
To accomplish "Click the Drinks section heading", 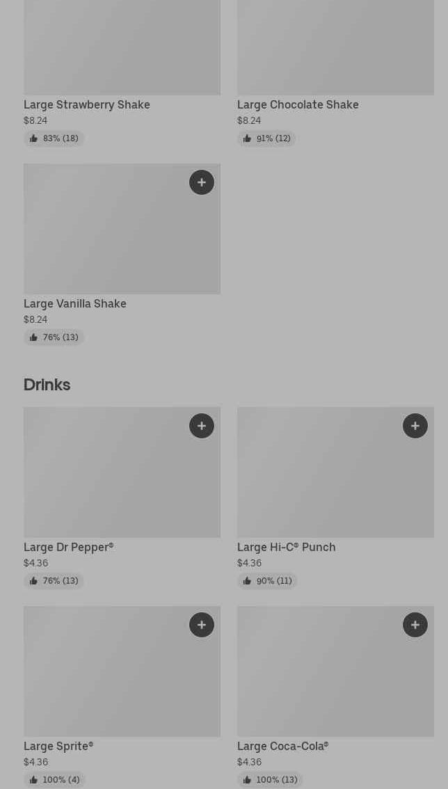I will click(x=47, y=384).
